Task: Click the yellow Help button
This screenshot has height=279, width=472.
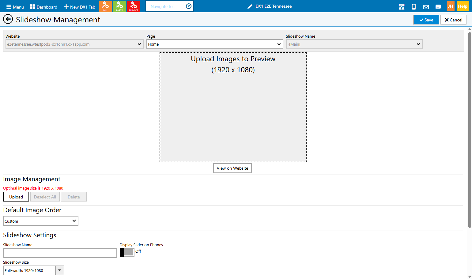Action: point(463,6)
